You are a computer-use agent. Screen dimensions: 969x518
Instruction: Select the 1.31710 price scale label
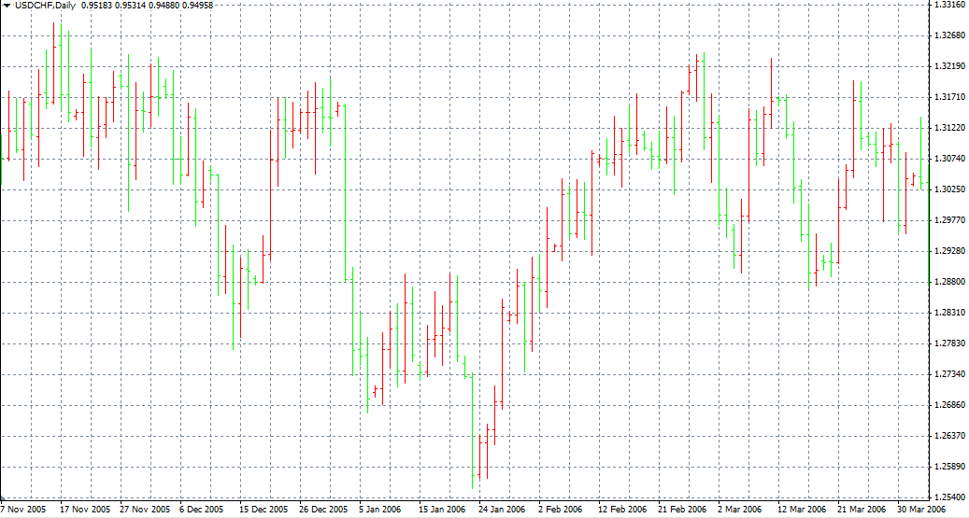(x=949, y=97)
